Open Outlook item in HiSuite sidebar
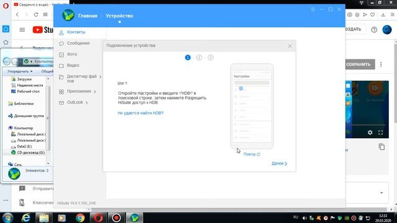Screen dimensions: 397x223 tap(74, 102)
